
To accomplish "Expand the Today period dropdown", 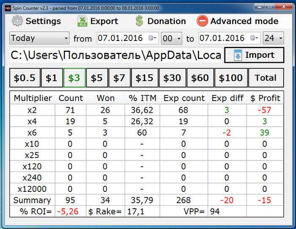I will pyautogui.click(x=39, y=38).
